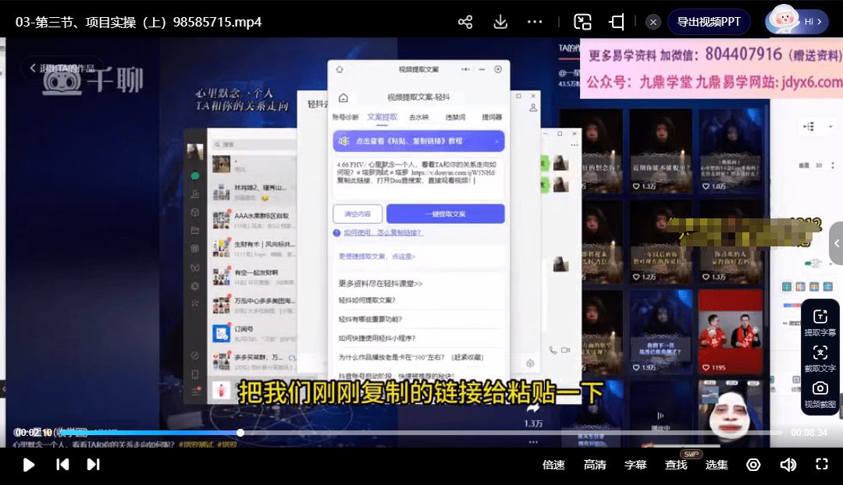Open the 选集 episode list
The image size is (843, 485).
717,465
